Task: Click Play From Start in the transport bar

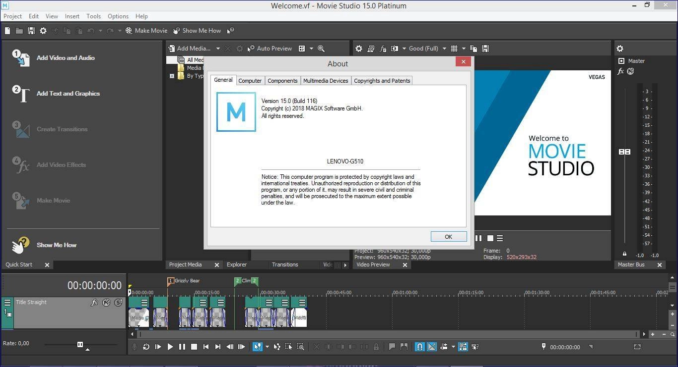Action: (158, 347)
